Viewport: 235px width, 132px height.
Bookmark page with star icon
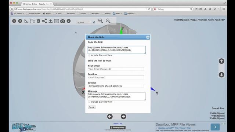[196, 9]
